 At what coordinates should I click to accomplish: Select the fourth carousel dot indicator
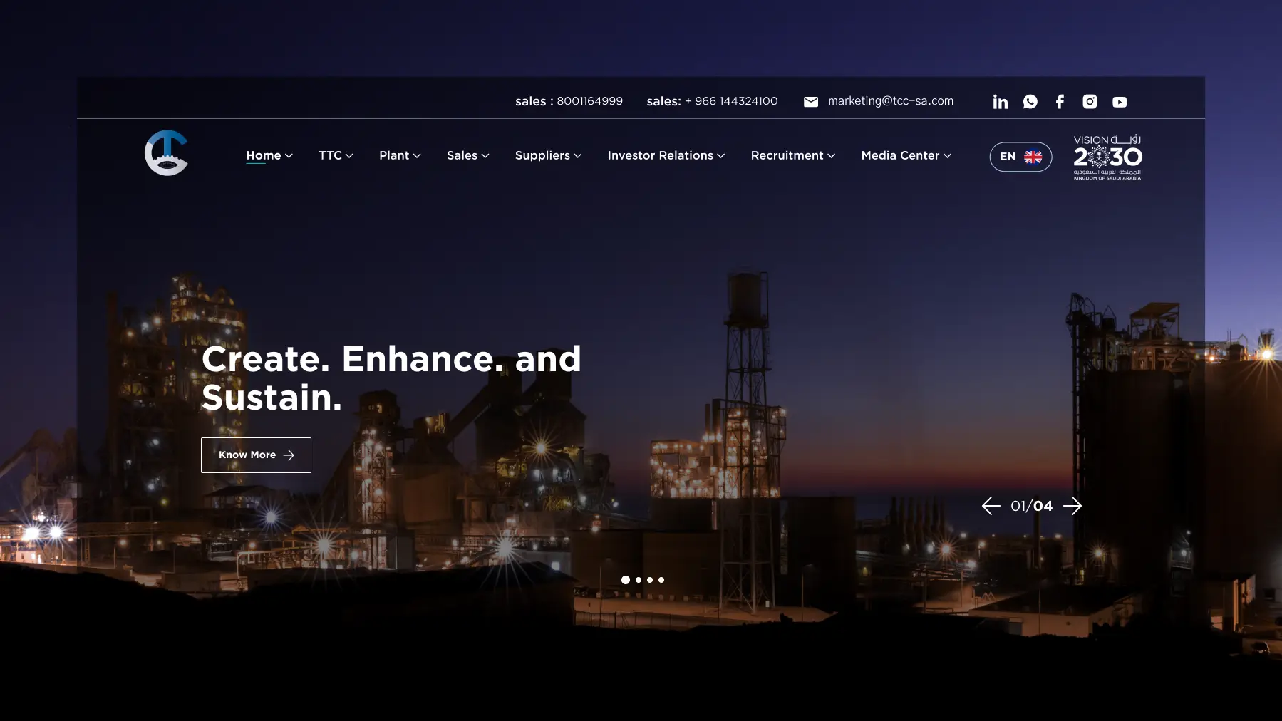click(x=662, y=579)
